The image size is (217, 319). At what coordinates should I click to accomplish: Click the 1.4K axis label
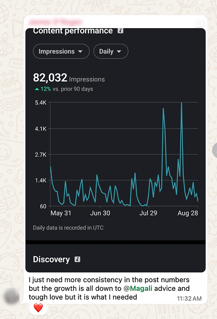click(x=41, y=180)
